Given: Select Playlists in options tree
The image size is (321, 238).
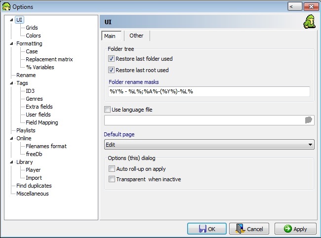Looking at the screenshot, I should 26,130.
